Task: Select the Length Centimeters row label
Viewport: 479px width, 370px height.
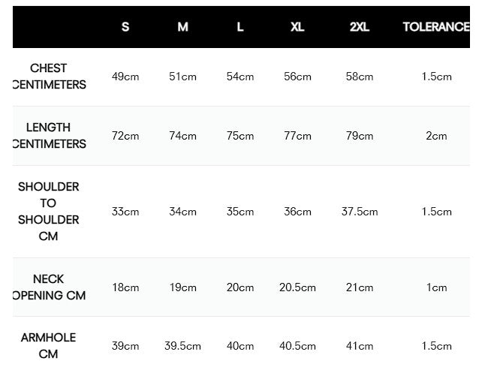Action: (50, 136)
